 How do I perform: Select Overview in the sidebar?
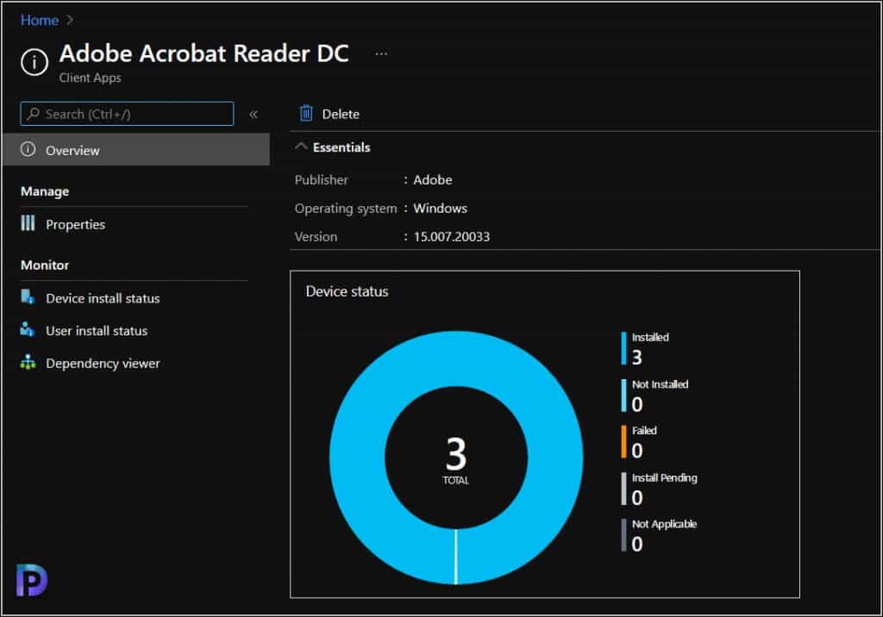click(x=136, y=150)
